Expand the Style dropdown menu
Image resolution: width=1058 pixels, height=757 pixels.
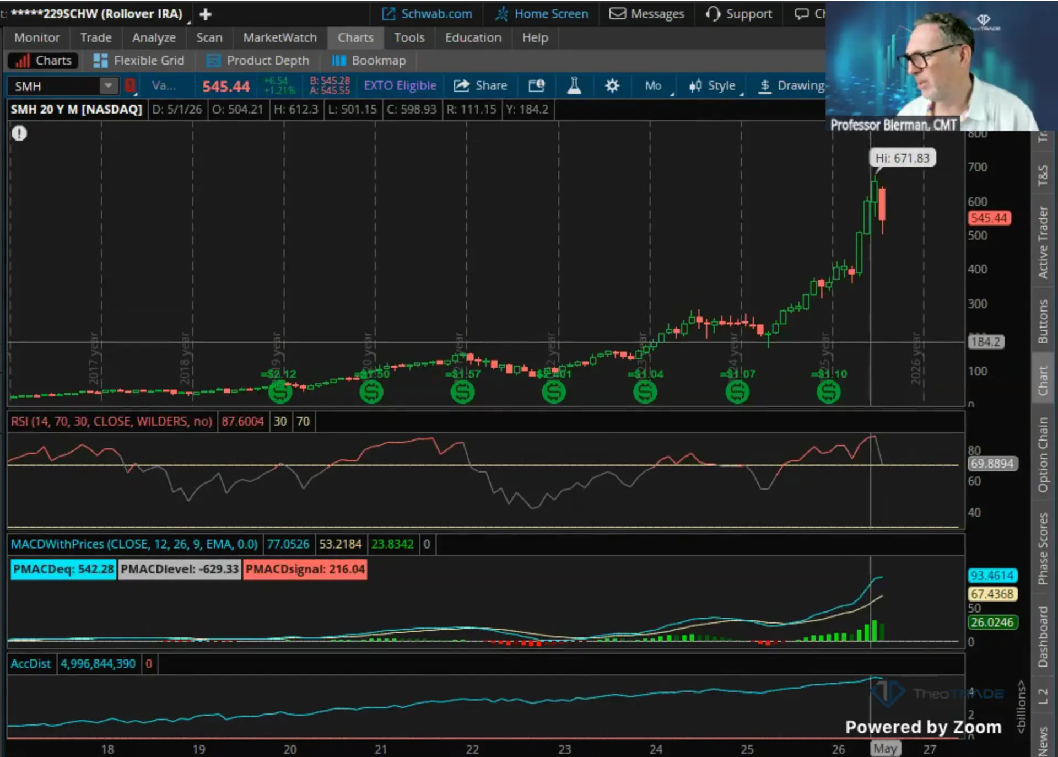(715, 86)
